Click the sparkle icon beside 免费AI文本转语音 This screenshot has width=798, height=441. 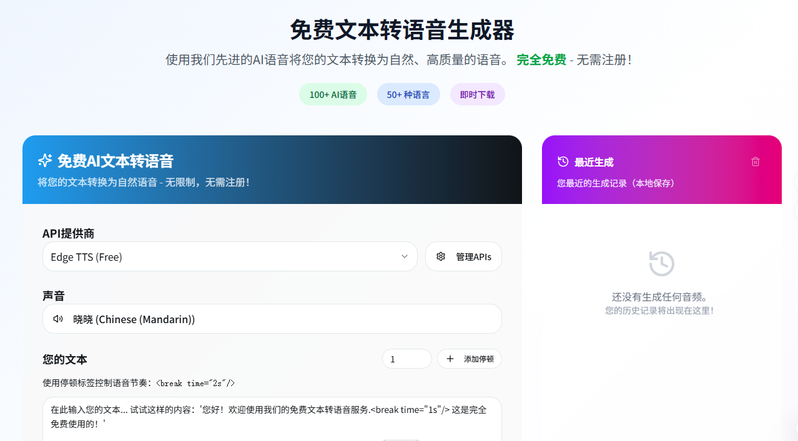(x=45, y=160)
